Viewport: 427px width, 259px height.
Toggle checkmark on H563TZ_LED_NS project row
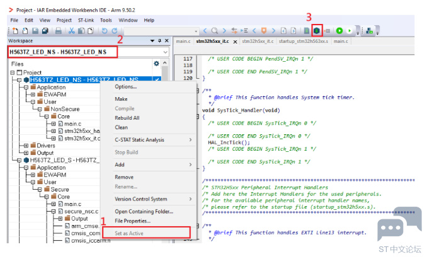pos(157,80)
